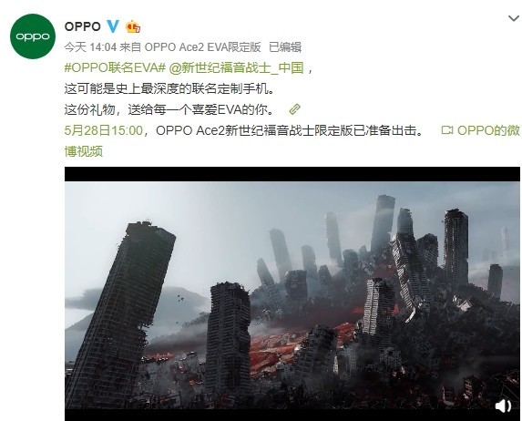This screenshot has height=421, width=522.
Task: Click the 送给每一个喜爱EVA的你 text line
Action: (x=201, y=109)
